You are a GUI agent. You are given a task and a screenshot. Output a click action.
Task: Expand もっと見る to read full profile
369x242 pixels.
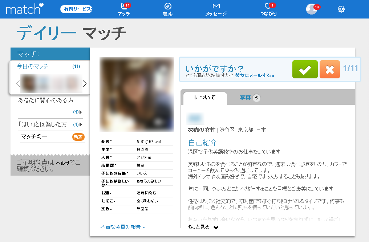click(203, 227)
